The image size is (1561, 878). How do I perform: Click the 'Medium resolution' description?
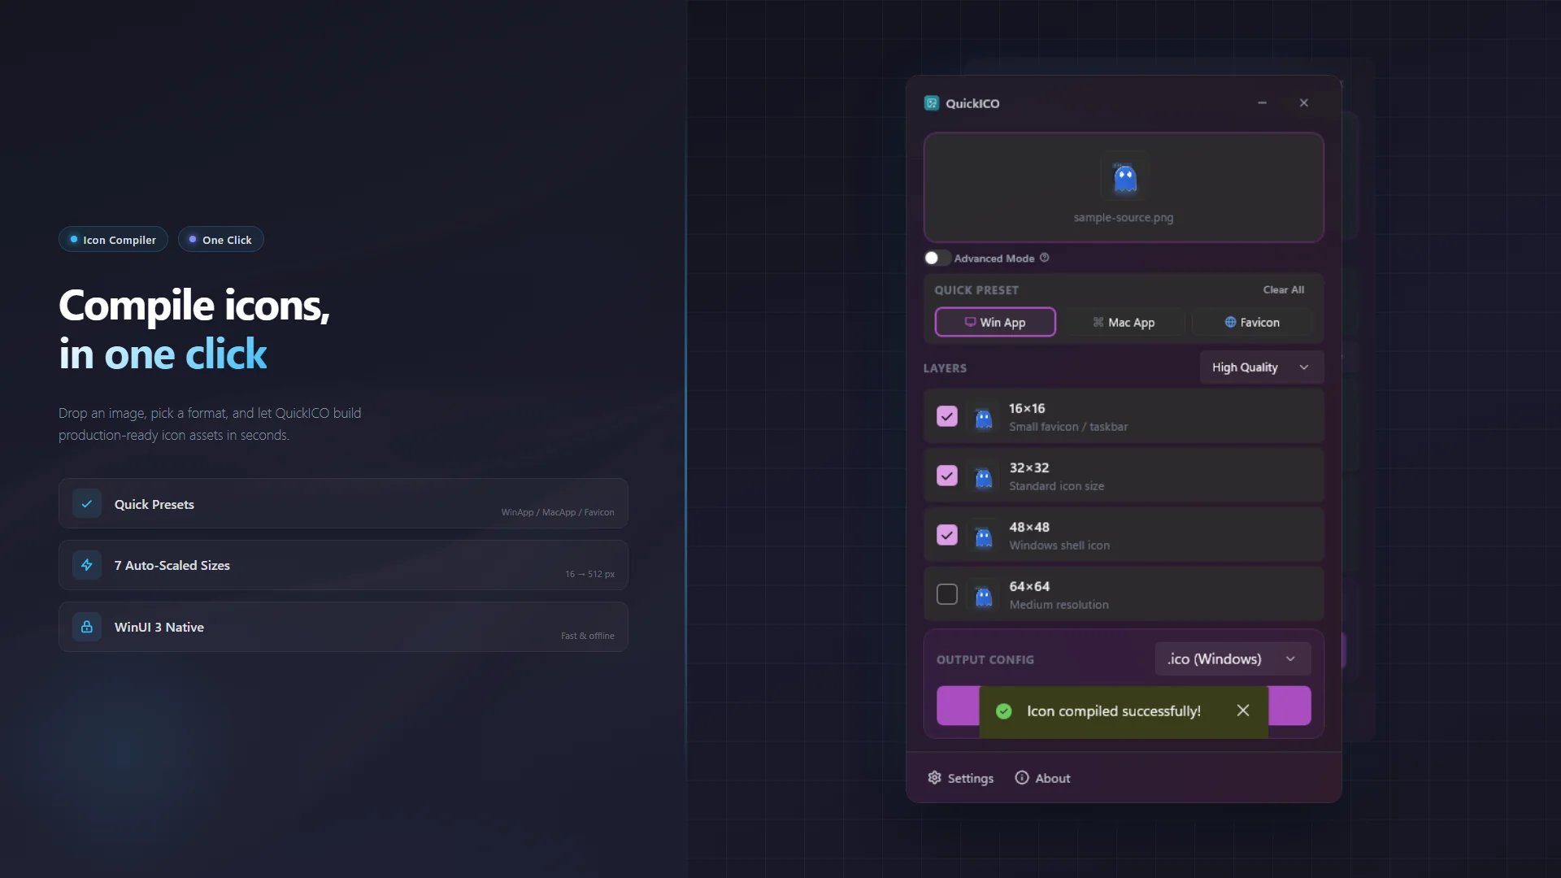coord(1059,605)
